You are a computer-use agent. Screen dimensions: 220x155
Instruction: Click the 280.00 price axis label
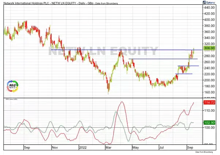209,56
